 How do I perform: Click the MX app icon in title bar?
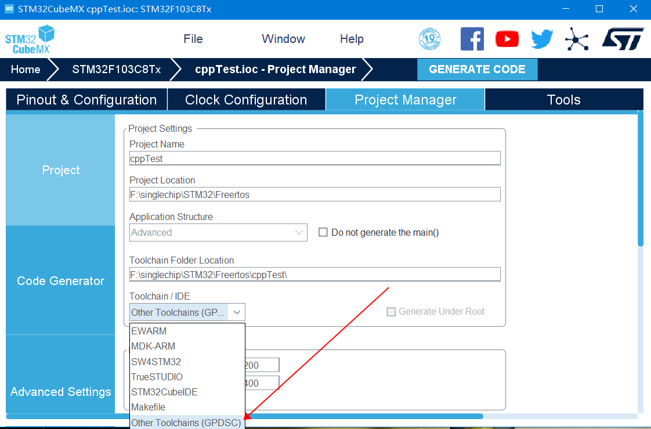coord(9,9)
